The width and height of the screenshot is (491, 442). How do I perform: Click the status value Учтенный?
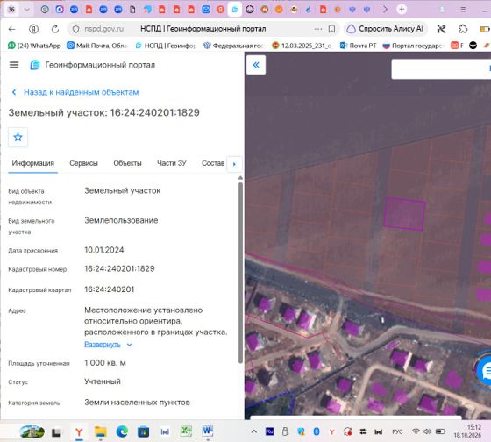(103, 381)
